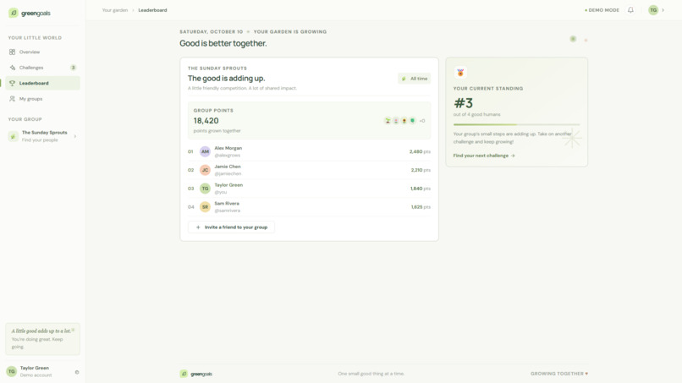Expand the account menu chevron in top bar
This screenshot has width=682, height=383.
(x=663, y=10)
